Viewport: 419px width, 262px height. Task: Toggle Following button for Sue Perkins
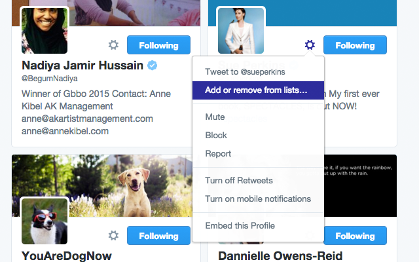point(355,45)
